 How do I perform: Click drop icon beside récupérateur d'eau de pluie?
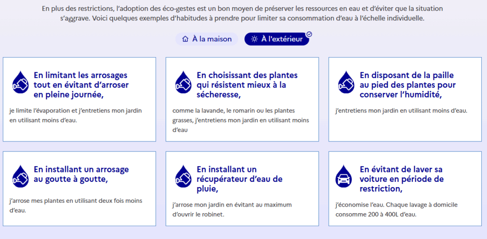pos(184,176)
